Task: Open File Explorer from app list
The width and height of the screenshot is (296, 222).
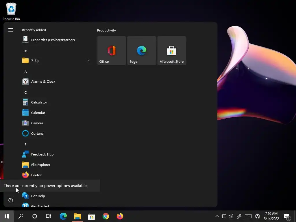Action: tap(56, 164)
